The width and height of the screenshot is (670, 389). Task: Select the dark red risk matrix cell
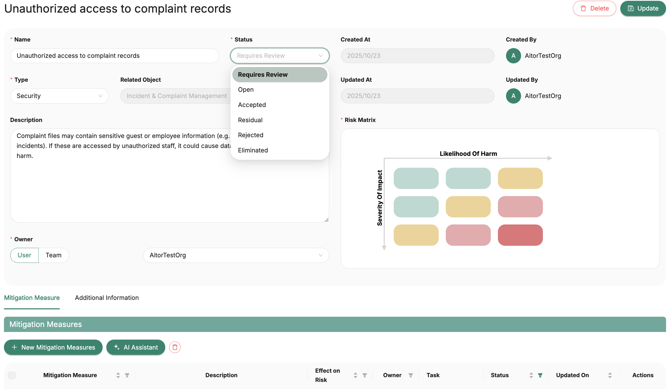point(520,235)
